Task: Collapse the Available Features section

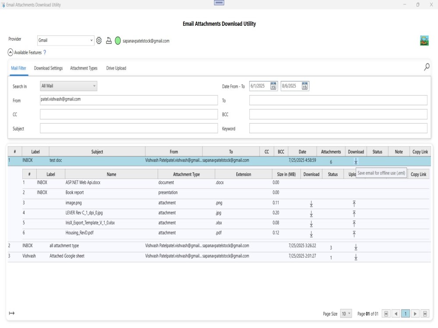Action: pyautogui.click(x=11, y=52)
